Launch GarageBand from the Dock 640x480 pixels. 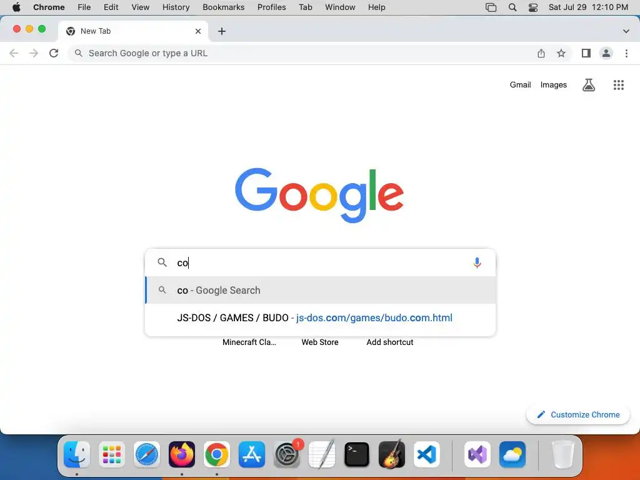click(392, 454)
